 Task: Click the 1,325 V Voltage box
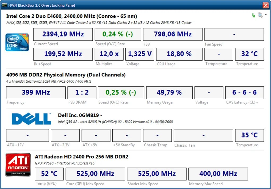point(140,54)
